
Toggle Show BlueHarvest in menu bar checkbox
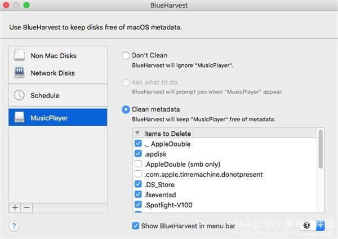click(135, 226)
